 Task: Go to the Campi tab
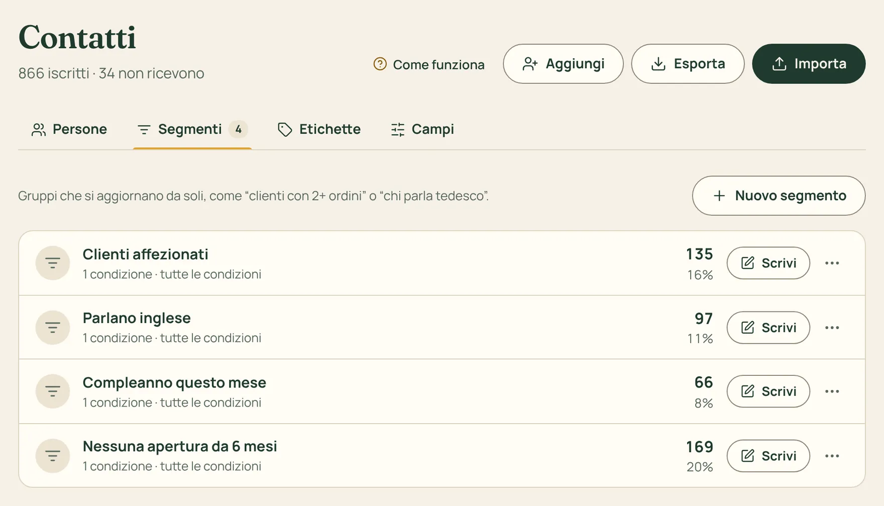(422, 130)
